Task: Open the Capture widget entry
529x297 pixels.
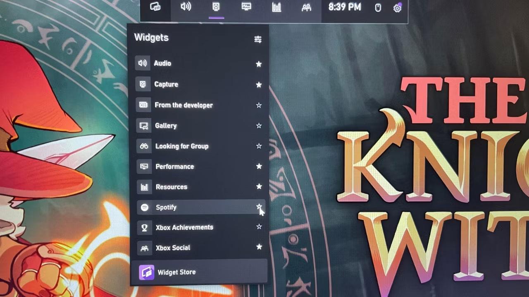Action: (200, 84)
